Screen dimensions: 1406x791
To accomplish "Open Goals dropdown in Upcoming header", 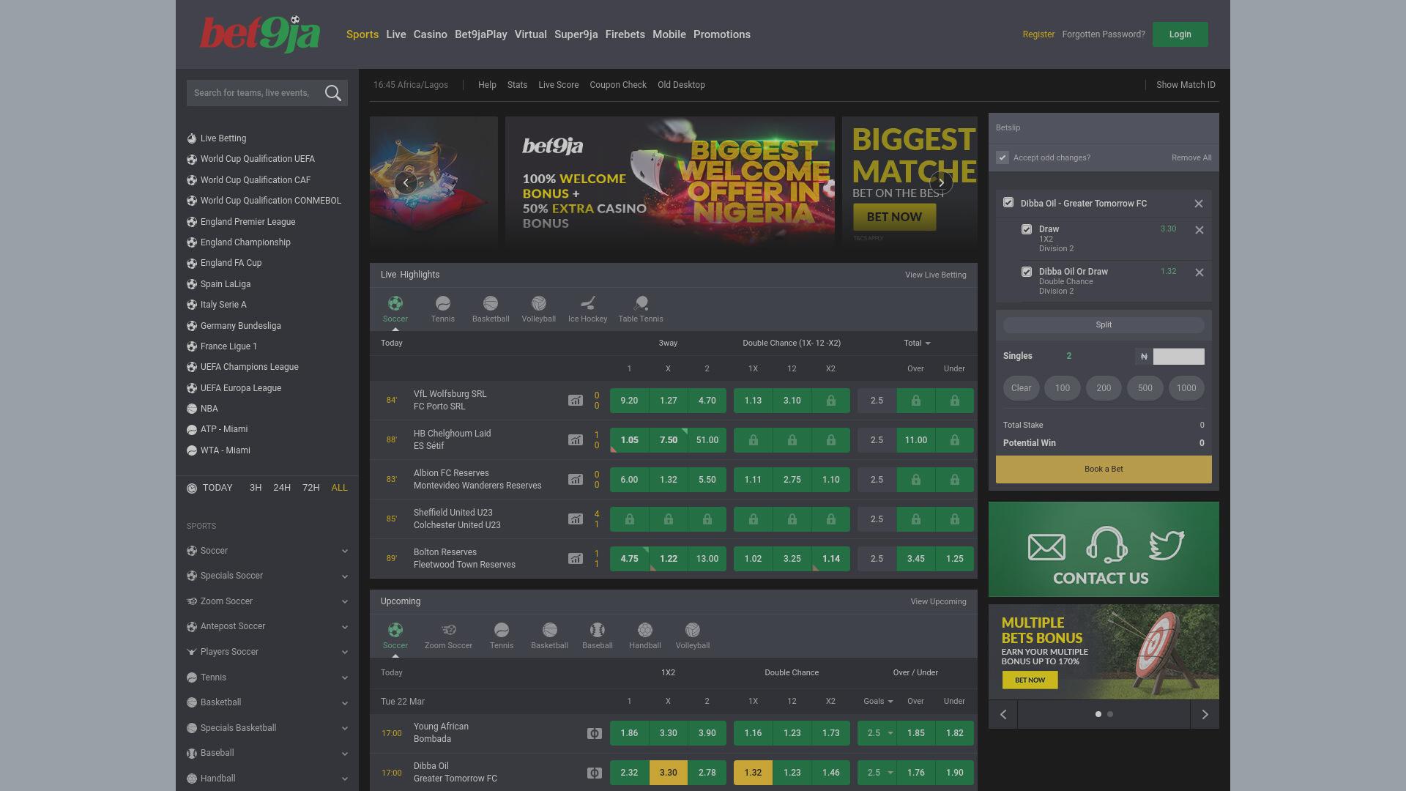I will click(x=878, y=701).
